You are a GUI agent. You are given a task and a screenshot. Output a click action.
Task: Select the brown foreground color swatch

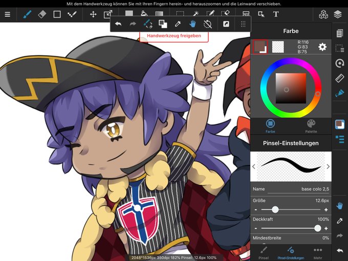point(259,47)
